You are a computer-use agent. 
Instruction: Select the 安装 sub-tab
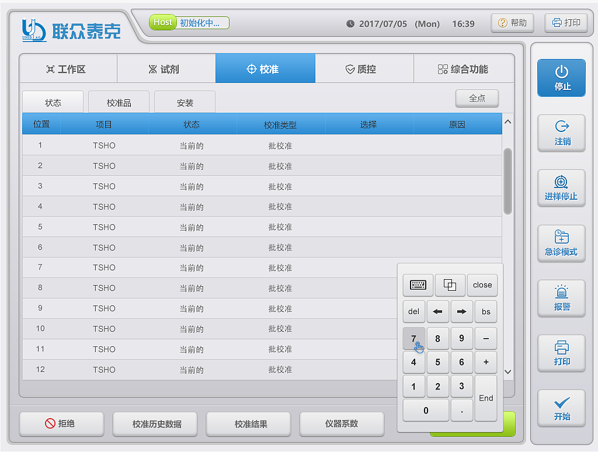pos(184,102)
